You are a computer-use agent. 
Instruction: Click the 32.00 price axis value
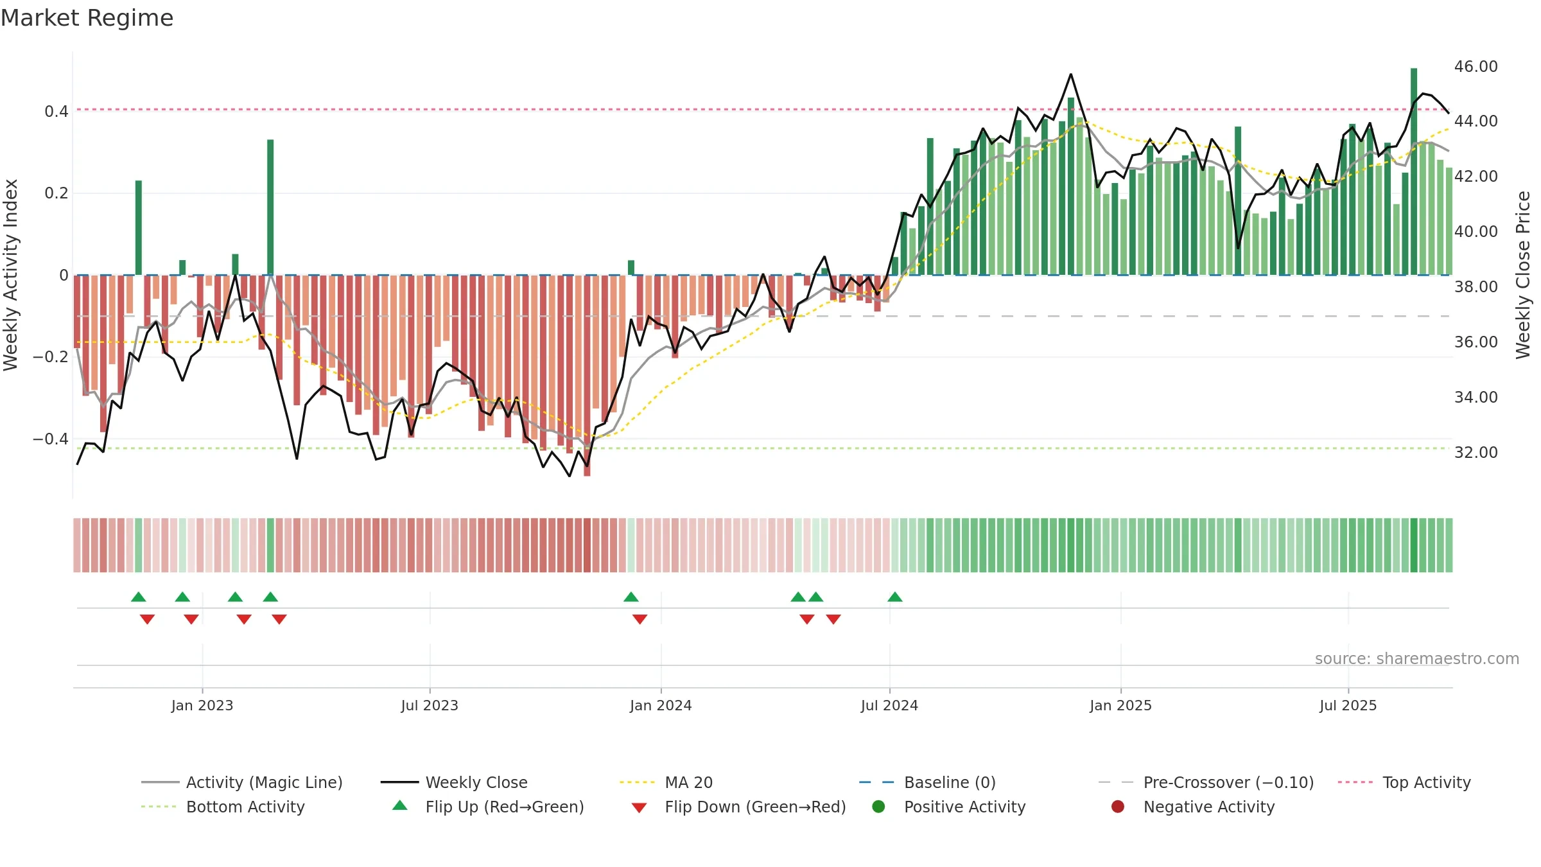point(1476,452)
